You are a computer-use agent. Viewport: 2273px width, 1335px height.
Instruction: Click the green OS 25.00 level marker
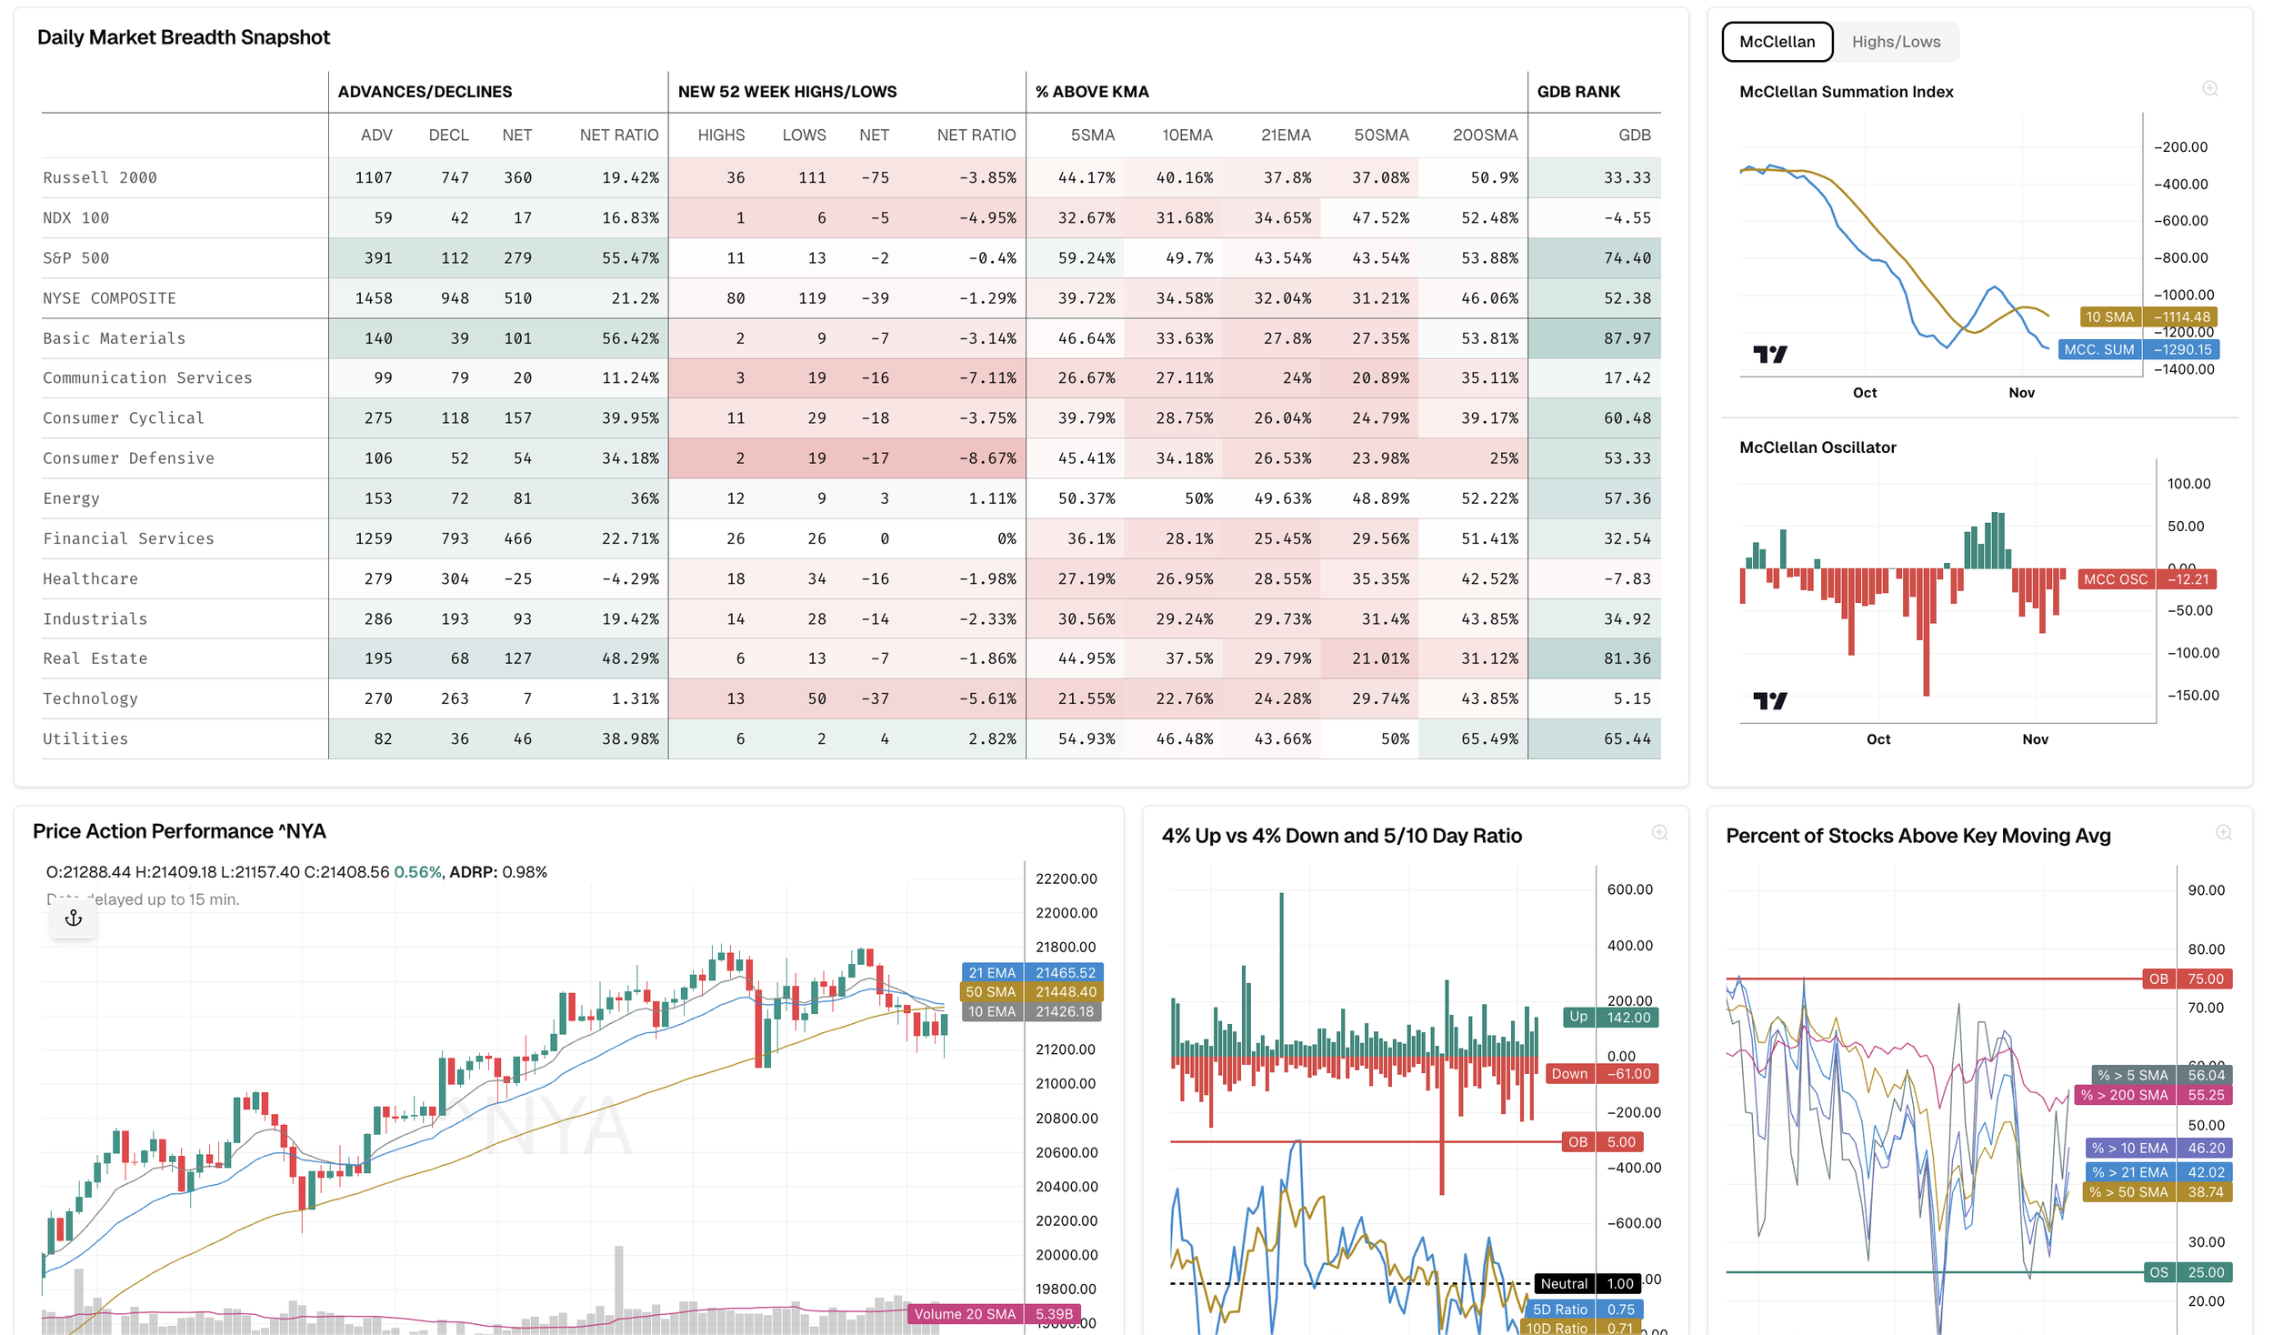pos(2187,1272)
